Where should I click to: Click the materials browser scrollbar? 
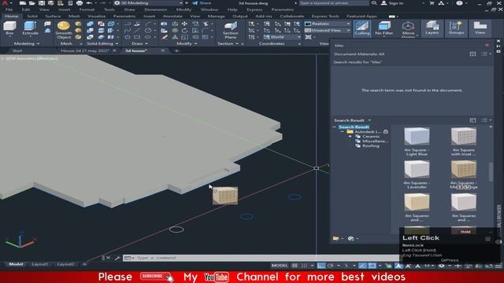click(x=491, y=171)
